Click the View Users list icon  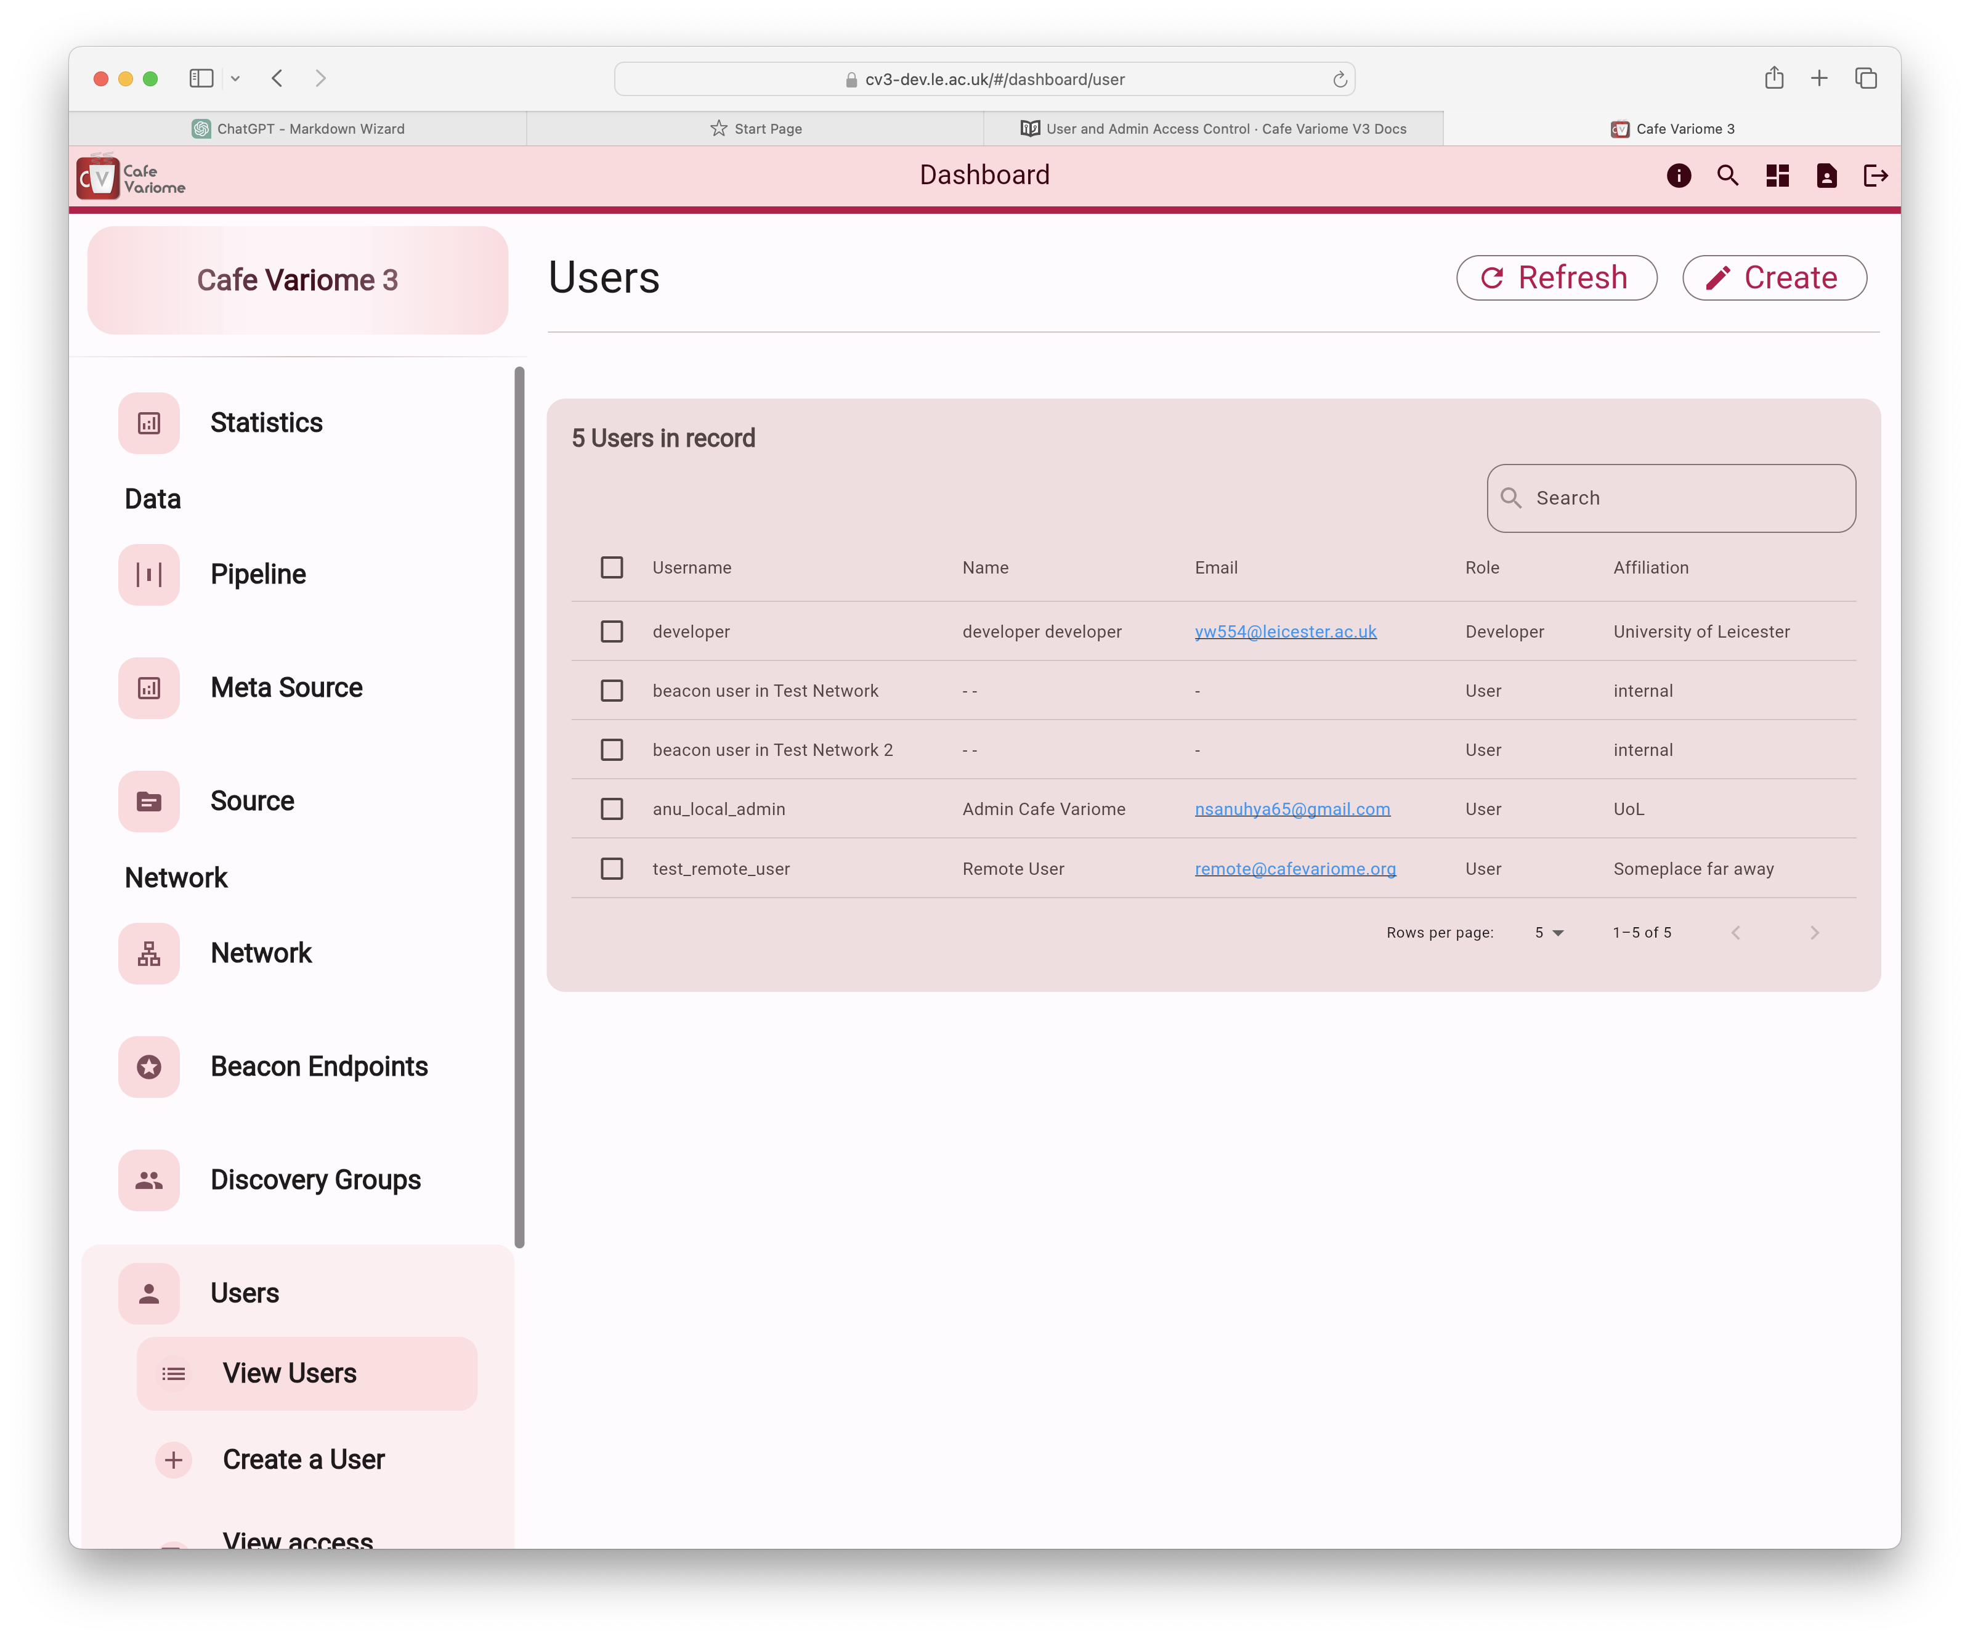[174, 1374]
